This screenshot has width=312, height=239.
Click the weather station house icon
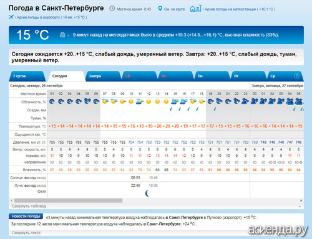pos(196,9)
